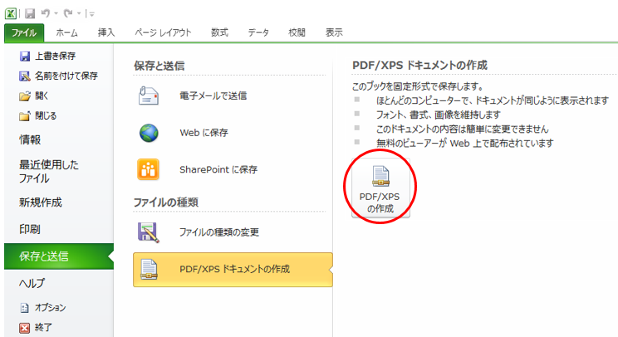The image size is (618, 337).
Task: Switch to the 表示 ribbon tab
Action: 334,32
